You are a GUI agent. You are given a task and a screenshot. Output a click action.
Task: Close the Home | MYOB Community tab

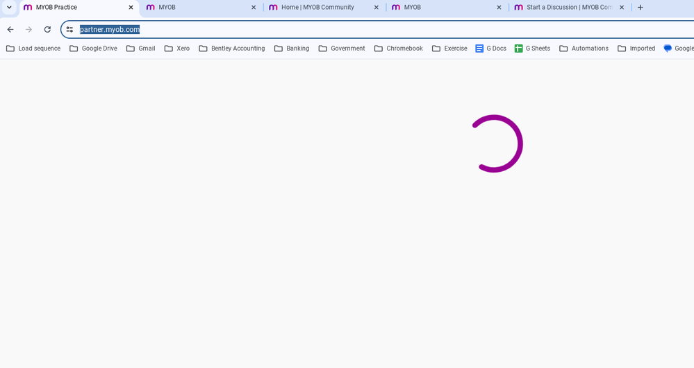376,8
